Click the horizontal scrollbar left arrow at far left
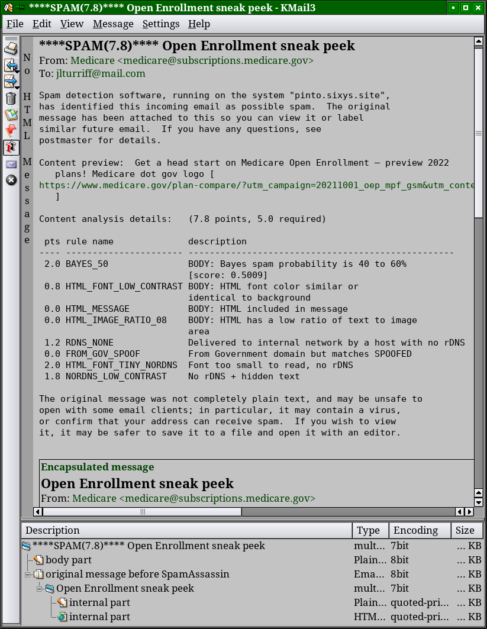 click(38, 512)
